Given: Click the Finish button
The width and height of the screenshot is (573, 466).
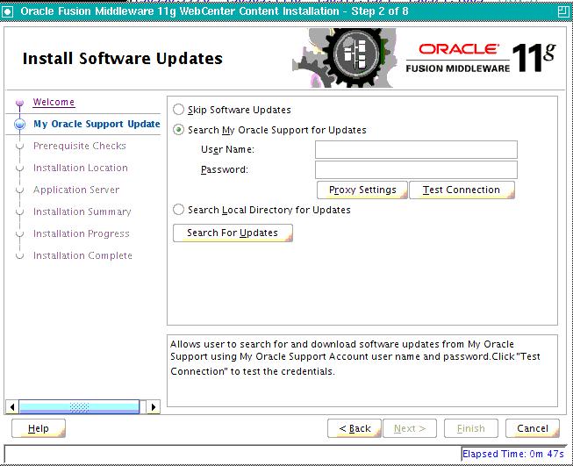Looking at the screenshot, I should pos(470,428).
